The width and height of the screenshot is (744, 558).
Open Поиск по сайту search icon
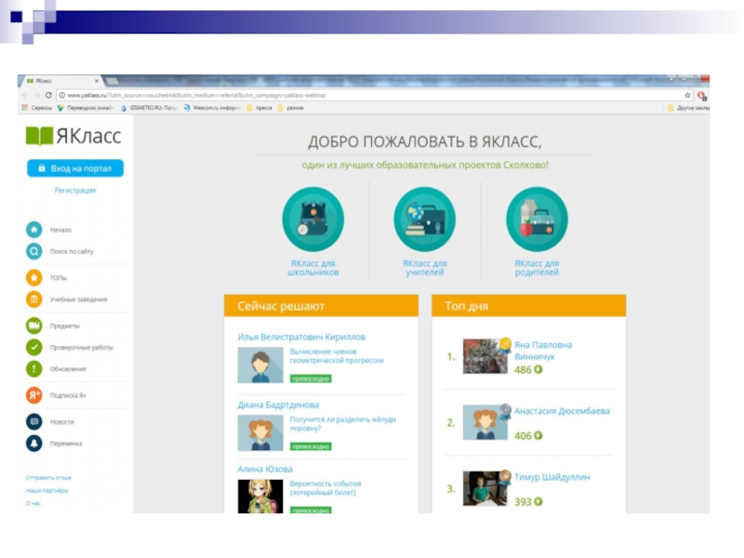pyautogui.click(x=33, y=251)
